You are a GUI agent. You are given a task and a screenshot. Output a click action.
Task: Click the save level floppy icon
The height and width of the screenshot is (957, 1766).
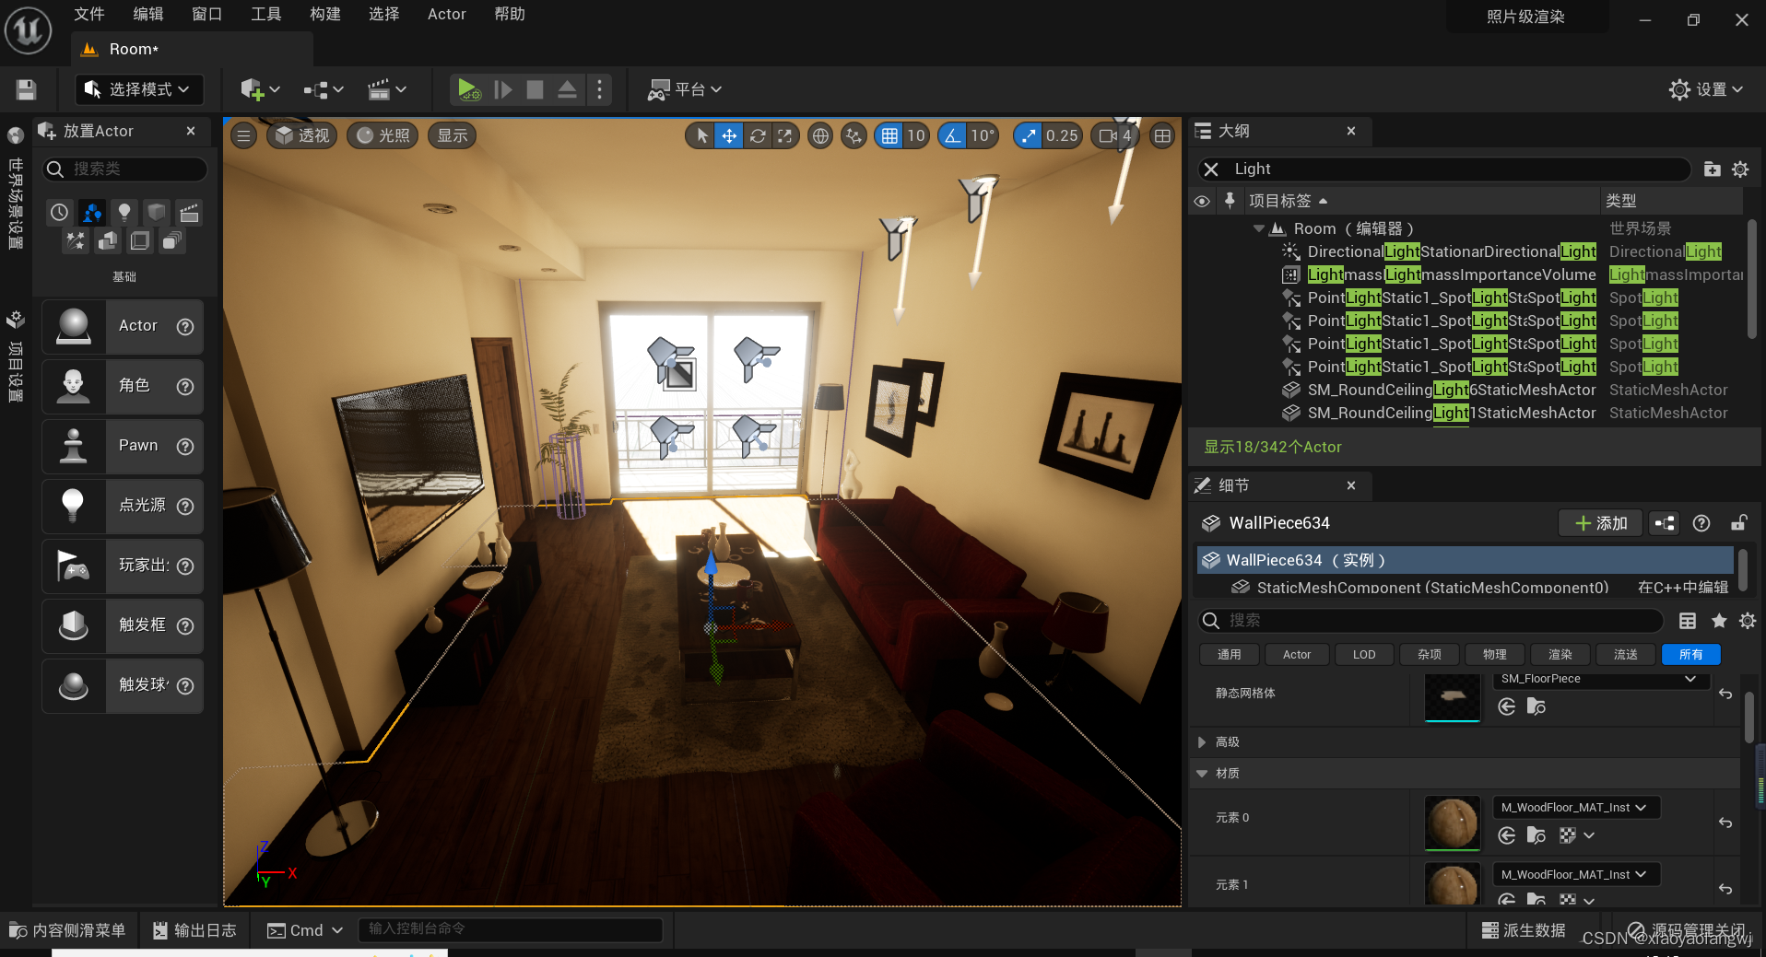click(26, 89)
